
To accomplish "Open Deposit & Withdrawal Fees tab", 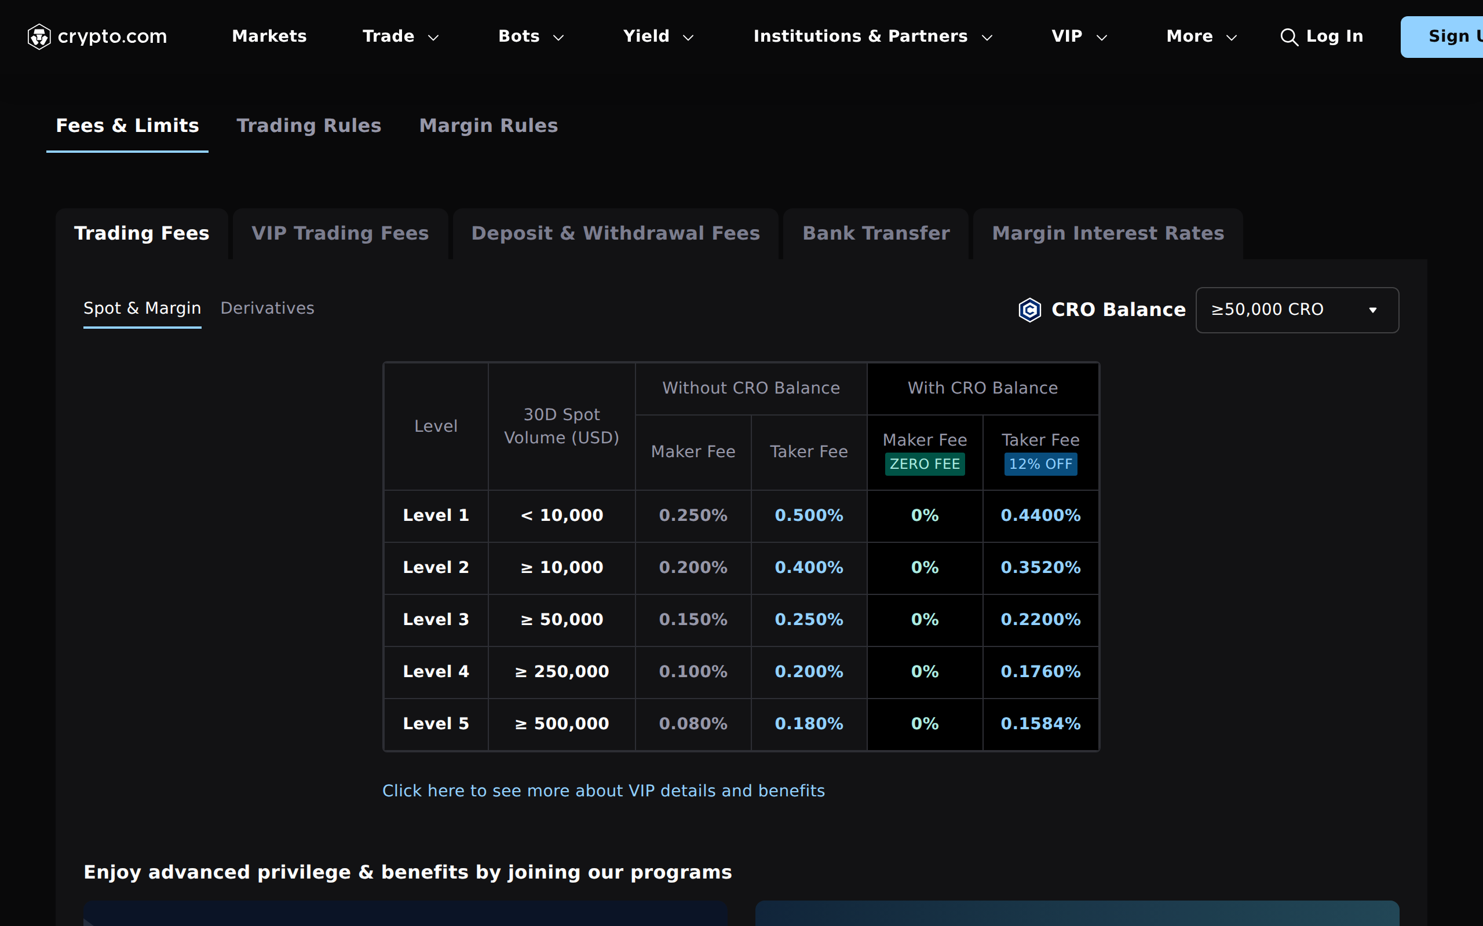I will point(615,233).
